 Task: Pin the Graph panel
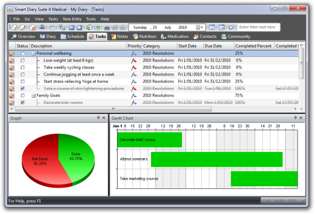(x=98, y=117)
